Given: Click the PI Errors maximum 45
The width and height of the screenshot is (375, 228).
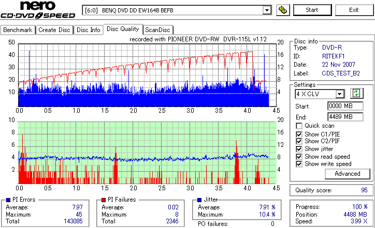Looking at the screenshot, I should [79, 215].
